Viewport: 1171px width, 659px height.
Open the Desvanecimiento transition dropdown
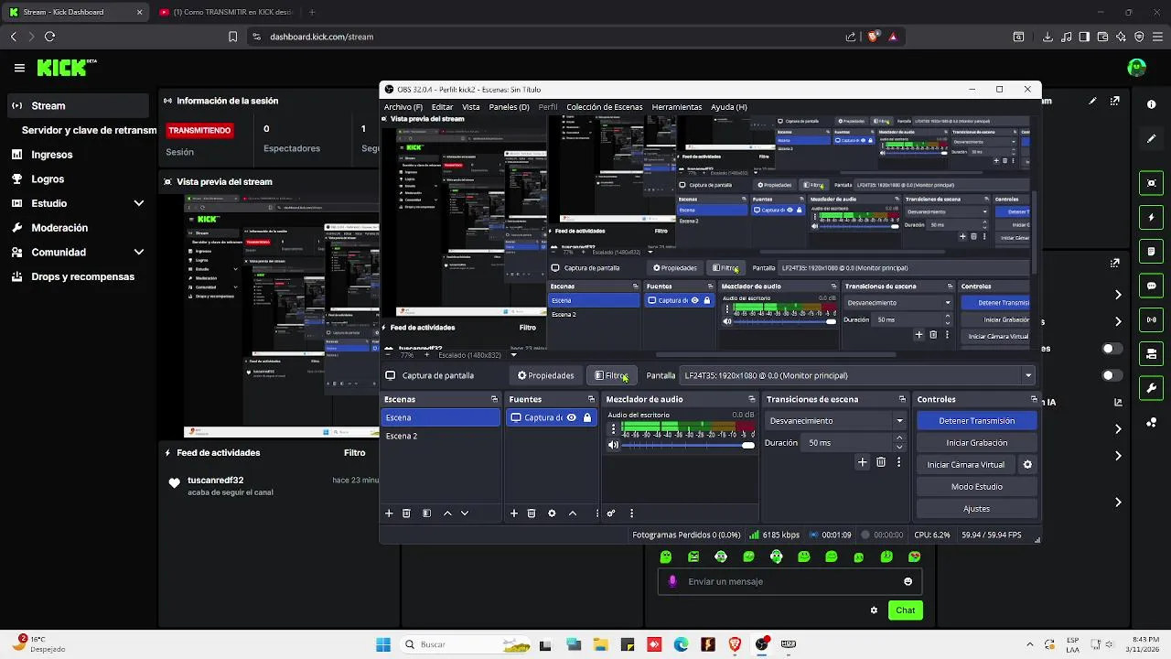[836, 421]
